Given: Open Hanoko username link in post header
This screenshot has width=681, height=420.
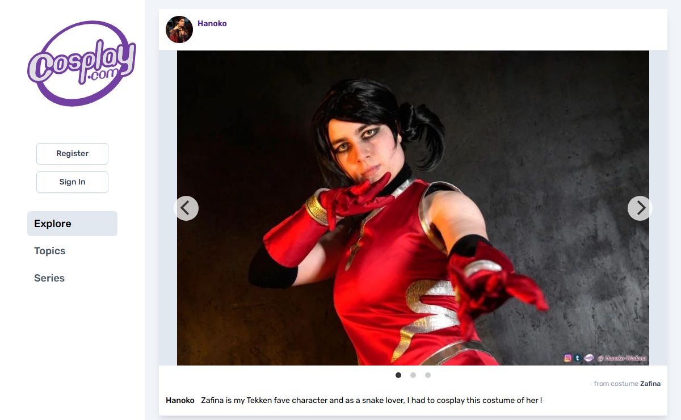Looking at the screenshot, I should pos(212,24).
